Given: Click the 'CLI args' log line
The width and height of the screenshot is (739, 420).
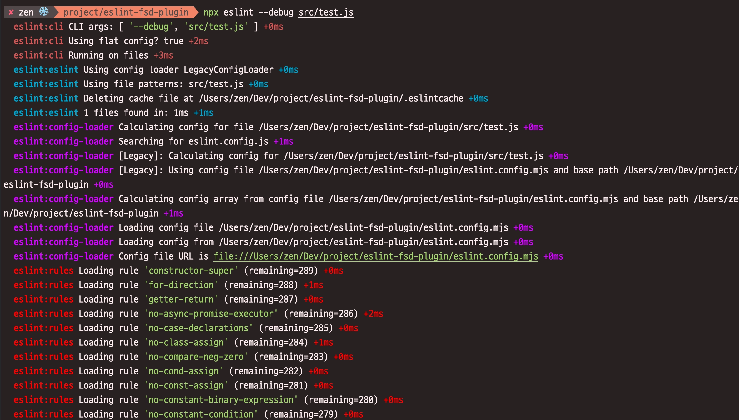Looking at the screenshot, I should 148,27.
